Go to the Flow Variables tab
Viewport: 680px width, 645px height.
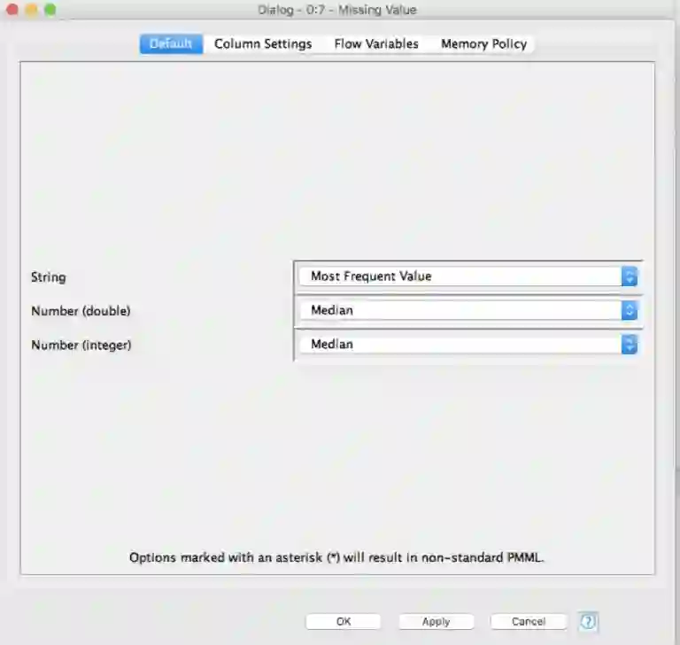coord(376,43)
